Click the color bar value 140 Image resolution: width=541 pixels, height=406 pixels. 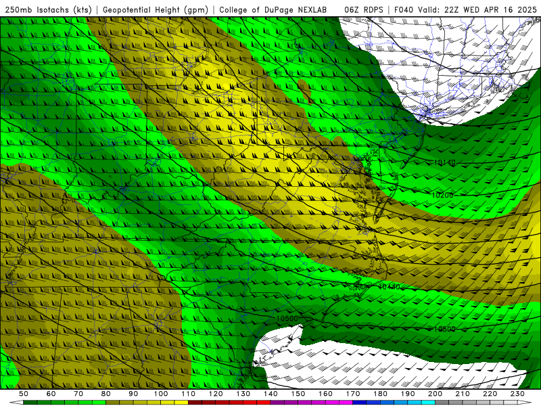(x=270, y=394)
